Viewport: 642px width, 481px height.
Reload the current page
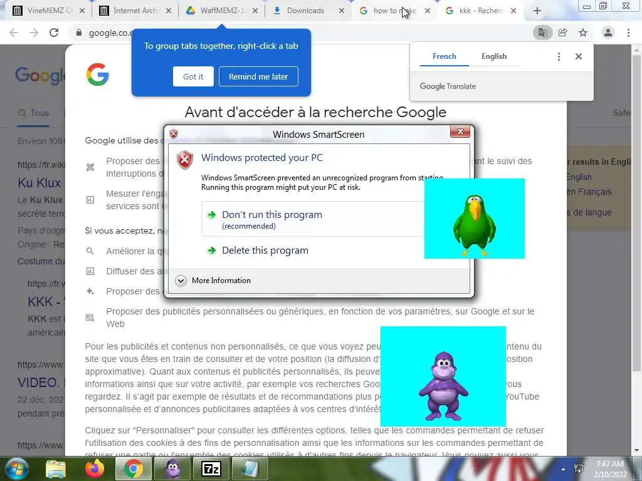pyautogui.click(x=54, y=33)
